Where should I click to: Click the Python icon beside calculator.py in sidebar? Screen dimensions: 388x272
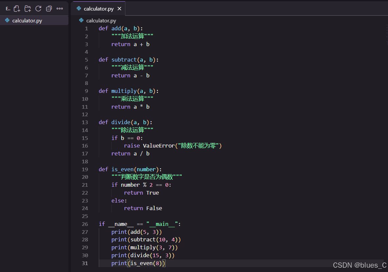pyautogui.click(x=7, y=20)
